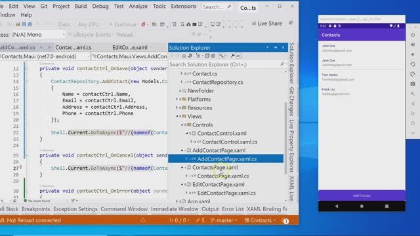Click the Pending Changes Filter clock icon

pyautogui.click(x=198, y=56)
